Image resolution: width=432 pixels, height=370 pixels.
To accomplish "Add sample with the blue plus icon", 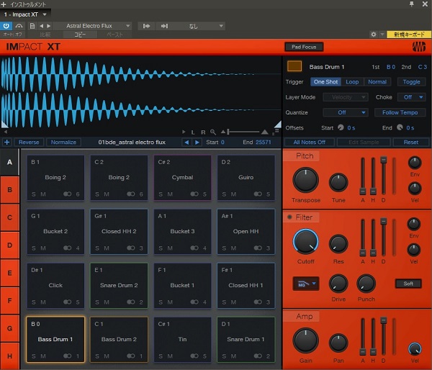I will [x=7, y=142].
